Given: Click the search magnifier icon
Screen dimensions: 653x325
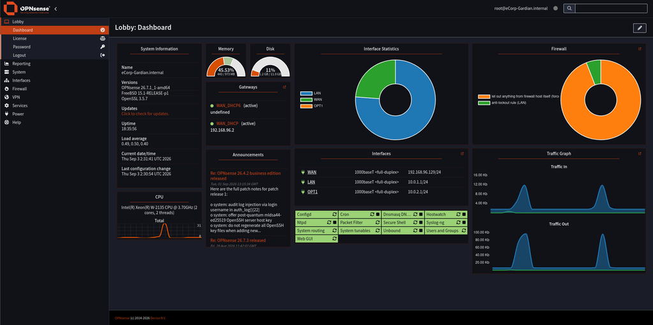Looking at the screenshot, I should tap(569, 8).
